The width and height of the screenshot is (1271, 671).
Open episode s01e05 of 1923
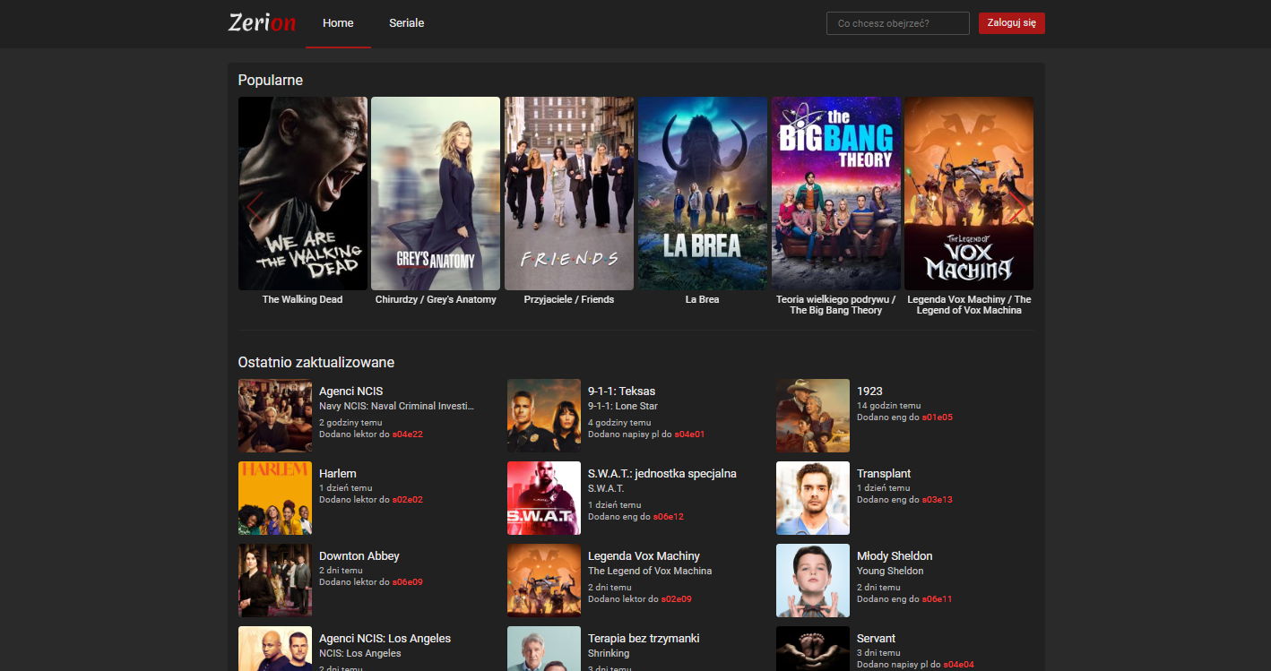point(937,417)
